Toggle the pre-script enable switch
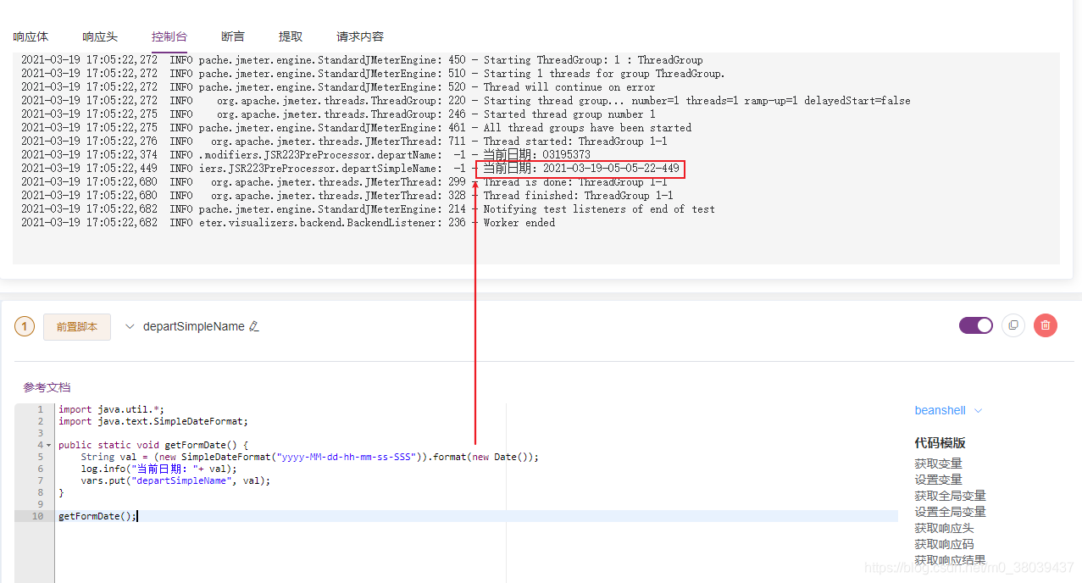 coord(976,325)
